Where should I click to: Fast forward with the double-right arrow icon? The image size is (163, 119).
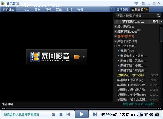(159, 108)
